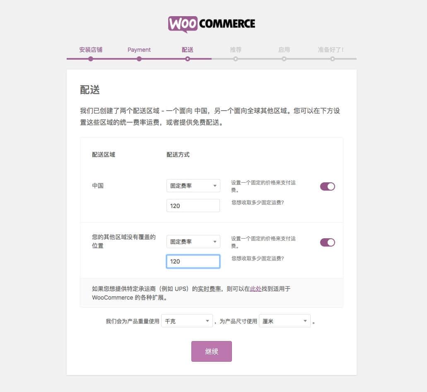Image resolution: width=427 pixels, height=392 pixels.
Task: Click the 启用 step circle marker
Action: (284, 59)
